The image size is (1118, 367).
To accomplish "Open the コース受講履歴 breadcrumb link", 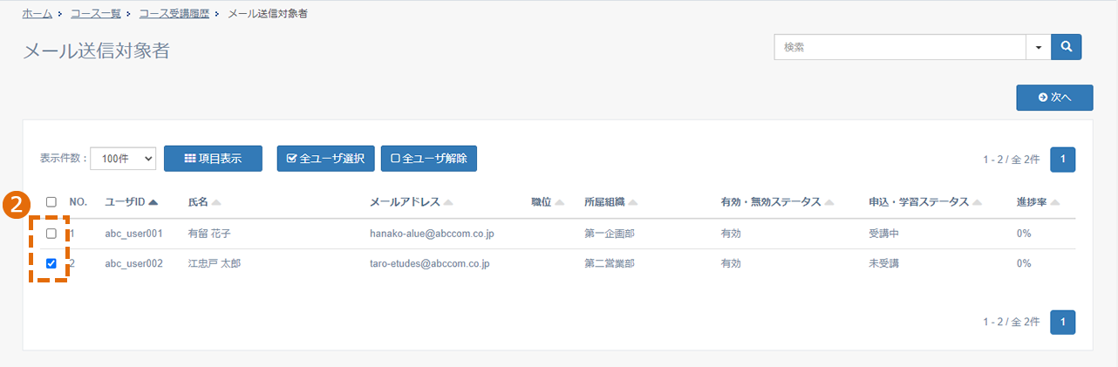I will point(174,14).
